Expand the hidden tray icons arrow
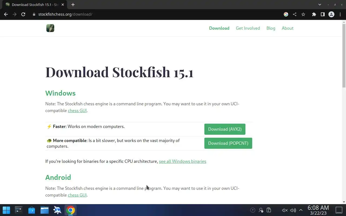 (301, 210)
